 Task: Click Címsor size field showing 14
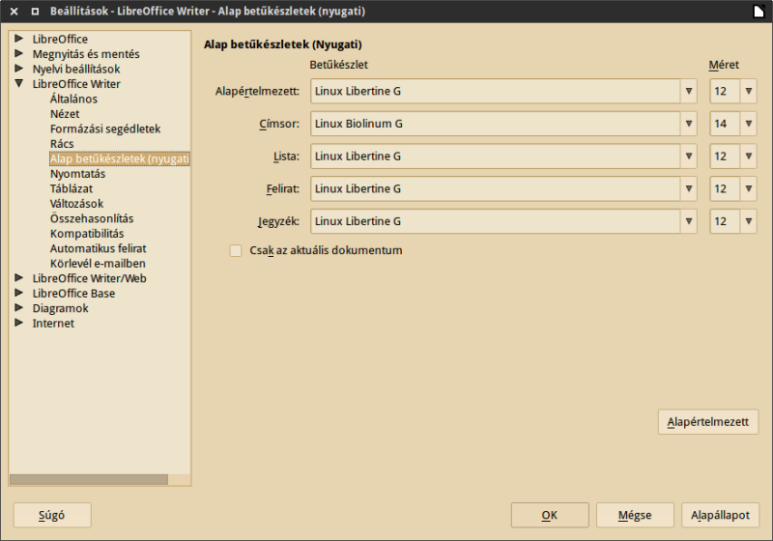[x=725, y=124]
